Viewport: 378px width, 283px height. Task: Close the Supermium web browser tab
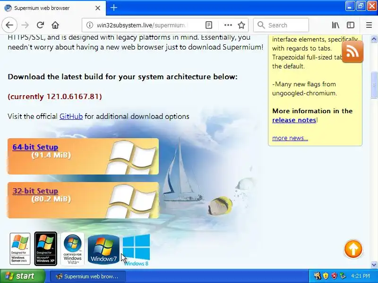(x=98, y=8)
